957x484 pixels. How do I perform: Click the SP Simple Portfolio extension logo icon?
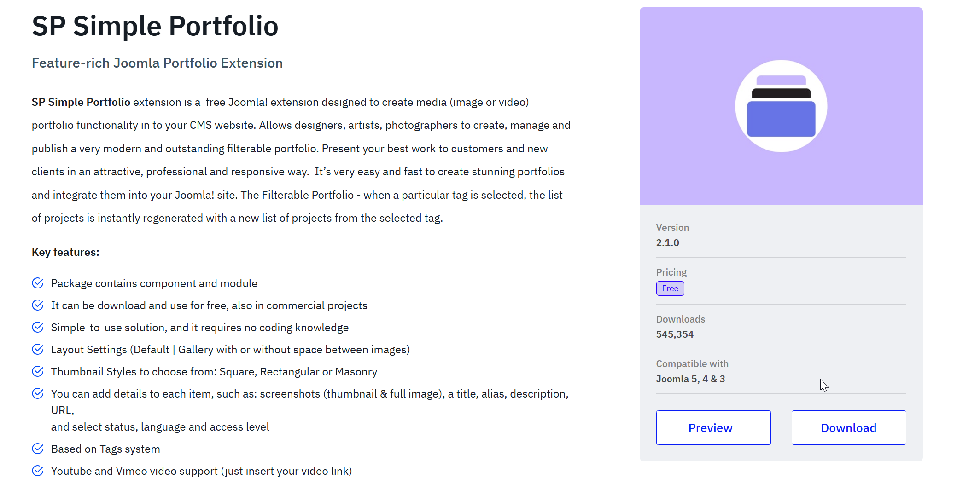pos(781,106)
